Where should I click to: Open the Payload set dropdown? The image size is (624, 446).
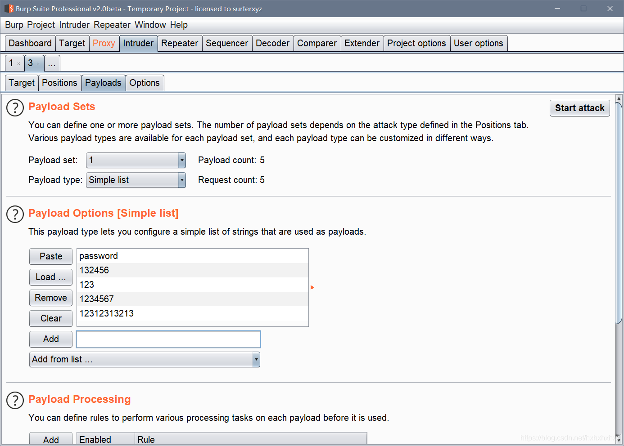(136, 160)
